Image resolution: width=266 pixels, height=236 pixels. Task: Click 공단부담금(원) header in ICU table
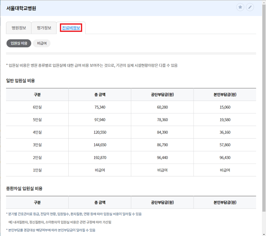(162, 202)
